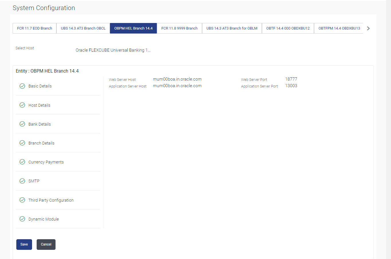Open the Host Details section

coord(58,105)
